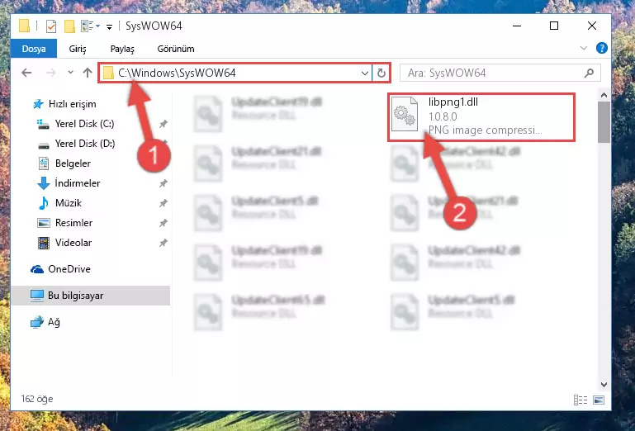Go up one folder level with the up arrow
This screenshot has height=431, width=635.
pyautogui.click(x=88, y=73)
